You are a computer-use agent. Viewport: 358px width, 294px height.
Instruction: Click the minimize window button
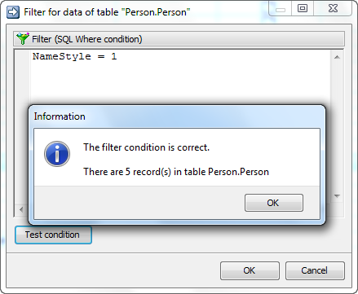pyautogui.click(x=281, y=9)
